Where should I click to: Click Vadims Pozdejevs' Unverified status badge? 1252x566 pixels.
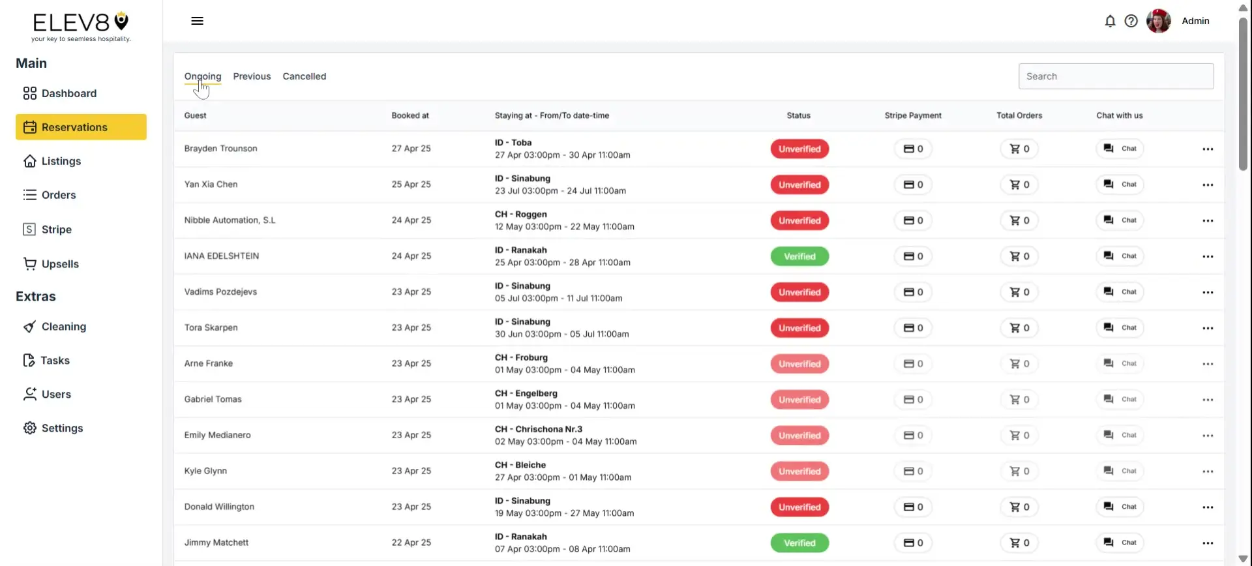click(x=799, y=292)
